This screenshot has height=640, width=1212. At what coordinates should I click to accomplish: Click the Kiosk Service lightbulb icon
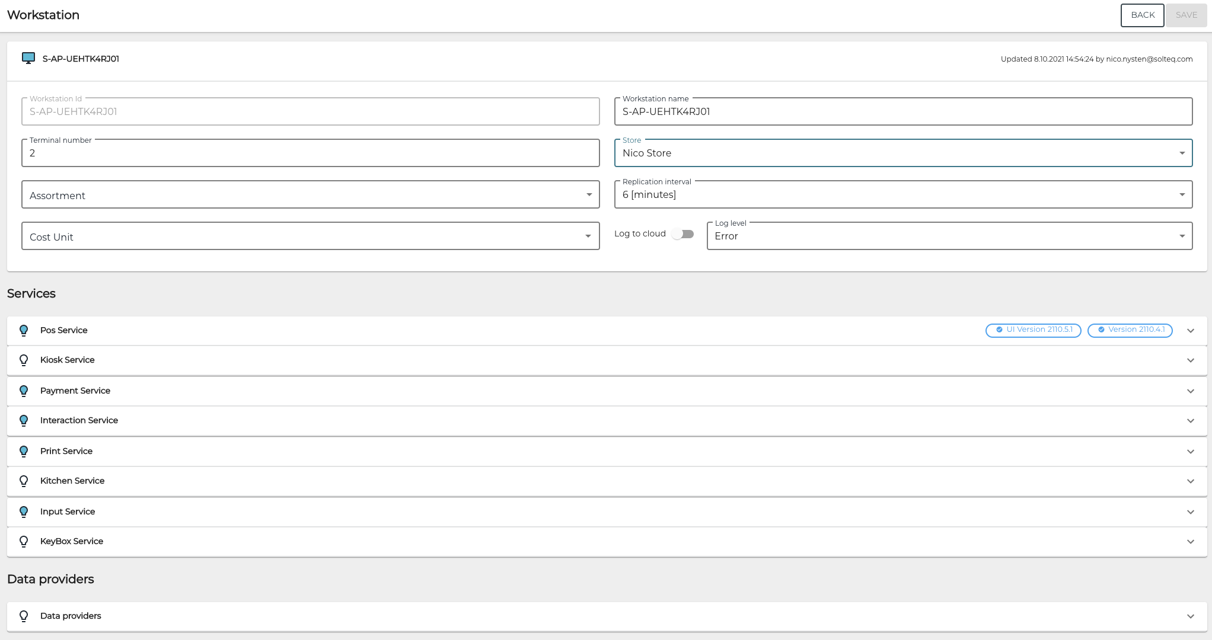pyautogui.click(x=24, y=360)
